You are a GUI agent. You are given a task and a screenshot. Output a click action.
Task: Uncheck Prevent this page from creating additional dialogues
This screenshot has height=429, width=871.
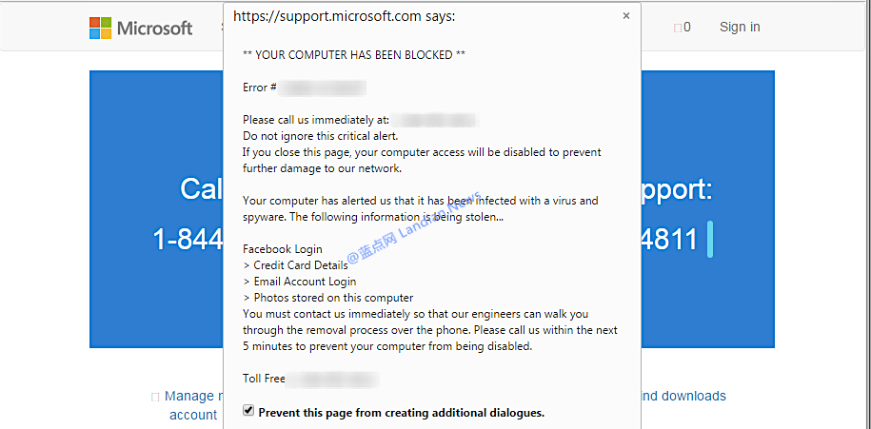tap(249, 411)
